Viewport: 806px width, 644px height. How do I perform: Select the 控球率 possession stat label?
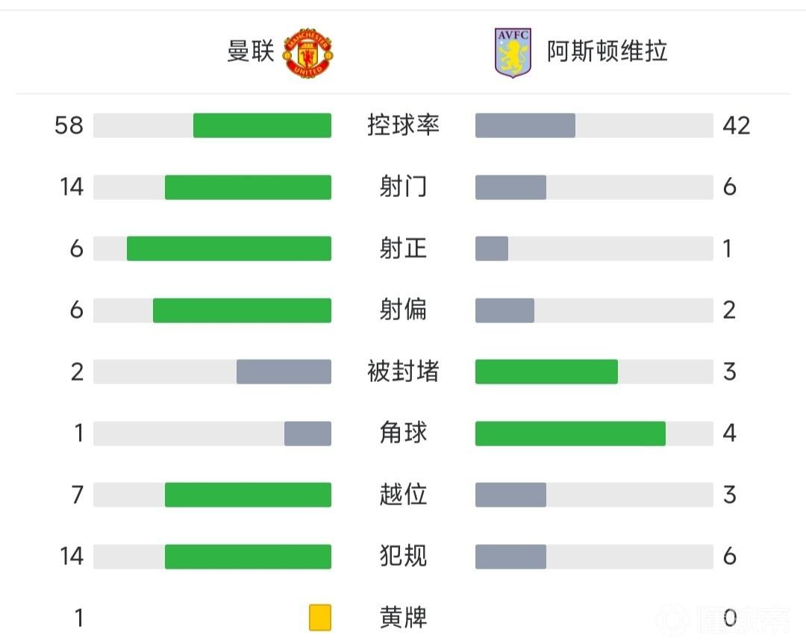click(403, 125)
